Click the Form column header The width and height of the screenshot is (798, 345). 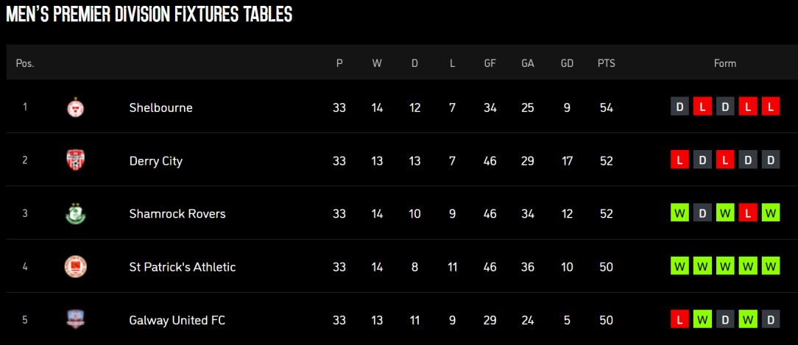click(x=725, y=63)
